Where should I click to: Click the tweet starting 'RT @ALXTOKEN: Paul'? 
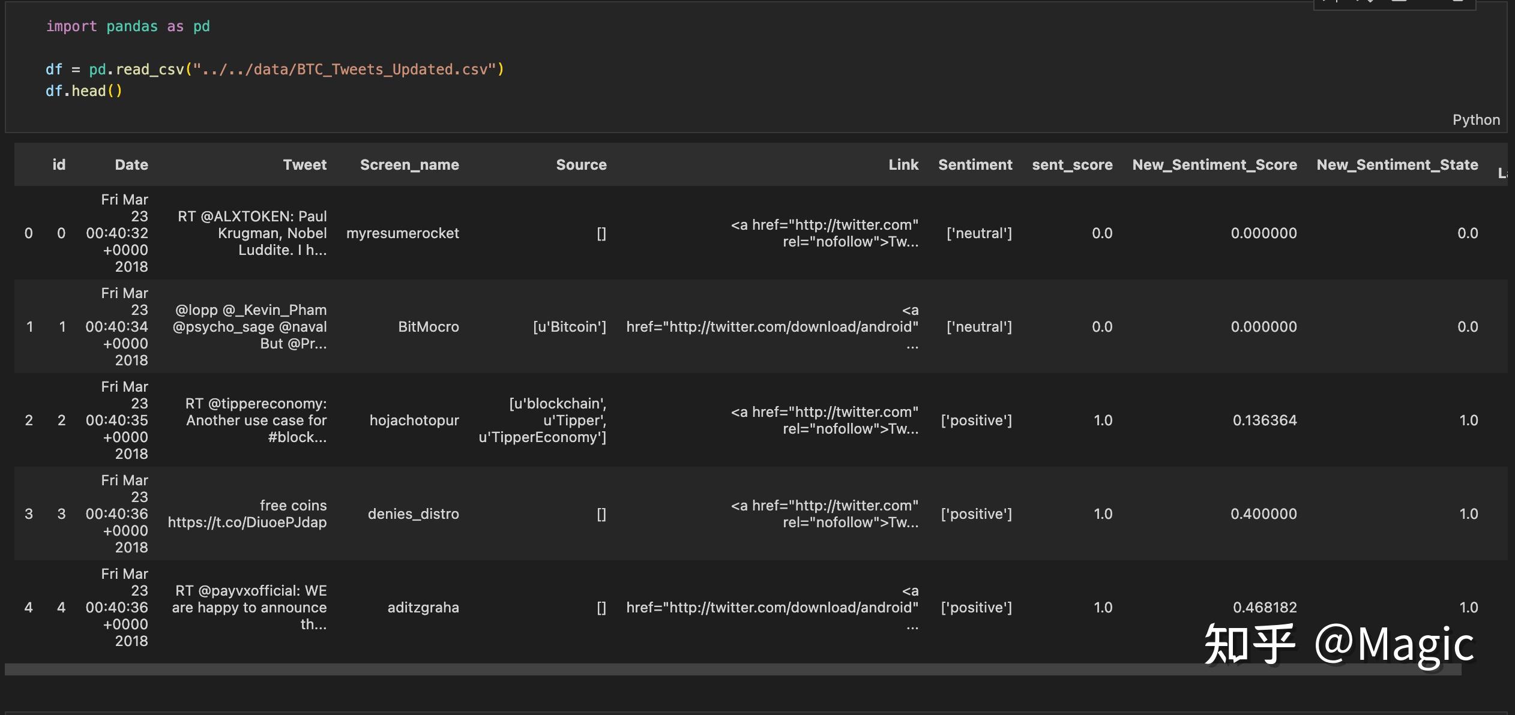coord(252,233)
